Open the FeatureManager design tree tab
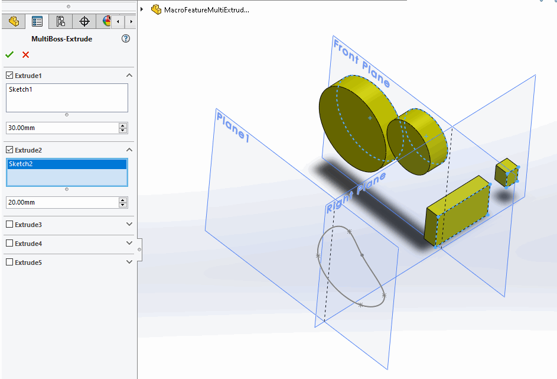The image size is (557, 379). [14, 21]
